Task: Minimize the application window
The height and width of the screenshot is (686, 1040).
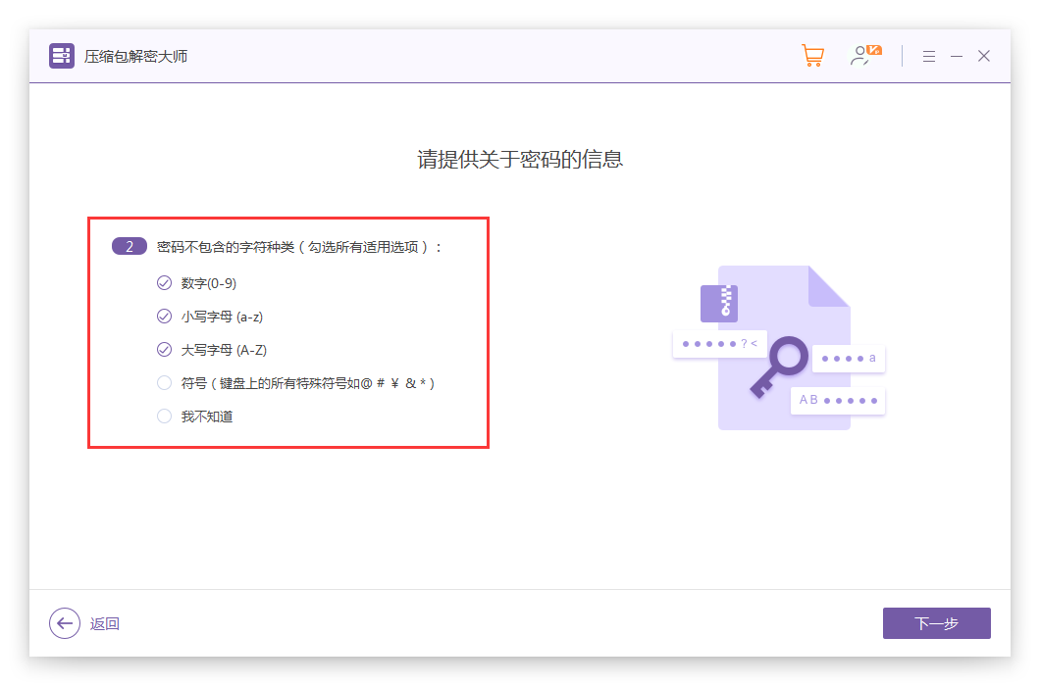Action: click(957, 57)
